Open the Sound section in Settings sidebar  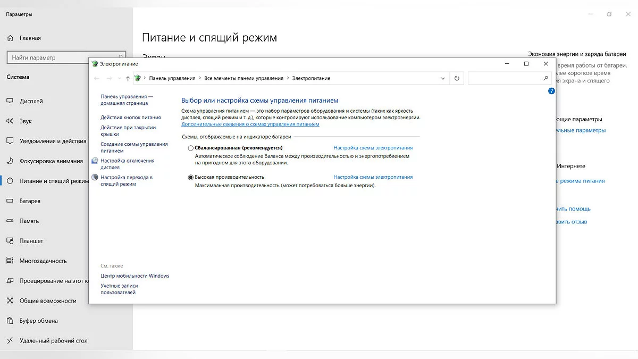26,121
